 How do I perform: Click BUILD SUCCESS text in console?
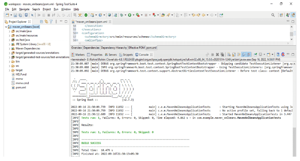(x=91, y=143)
